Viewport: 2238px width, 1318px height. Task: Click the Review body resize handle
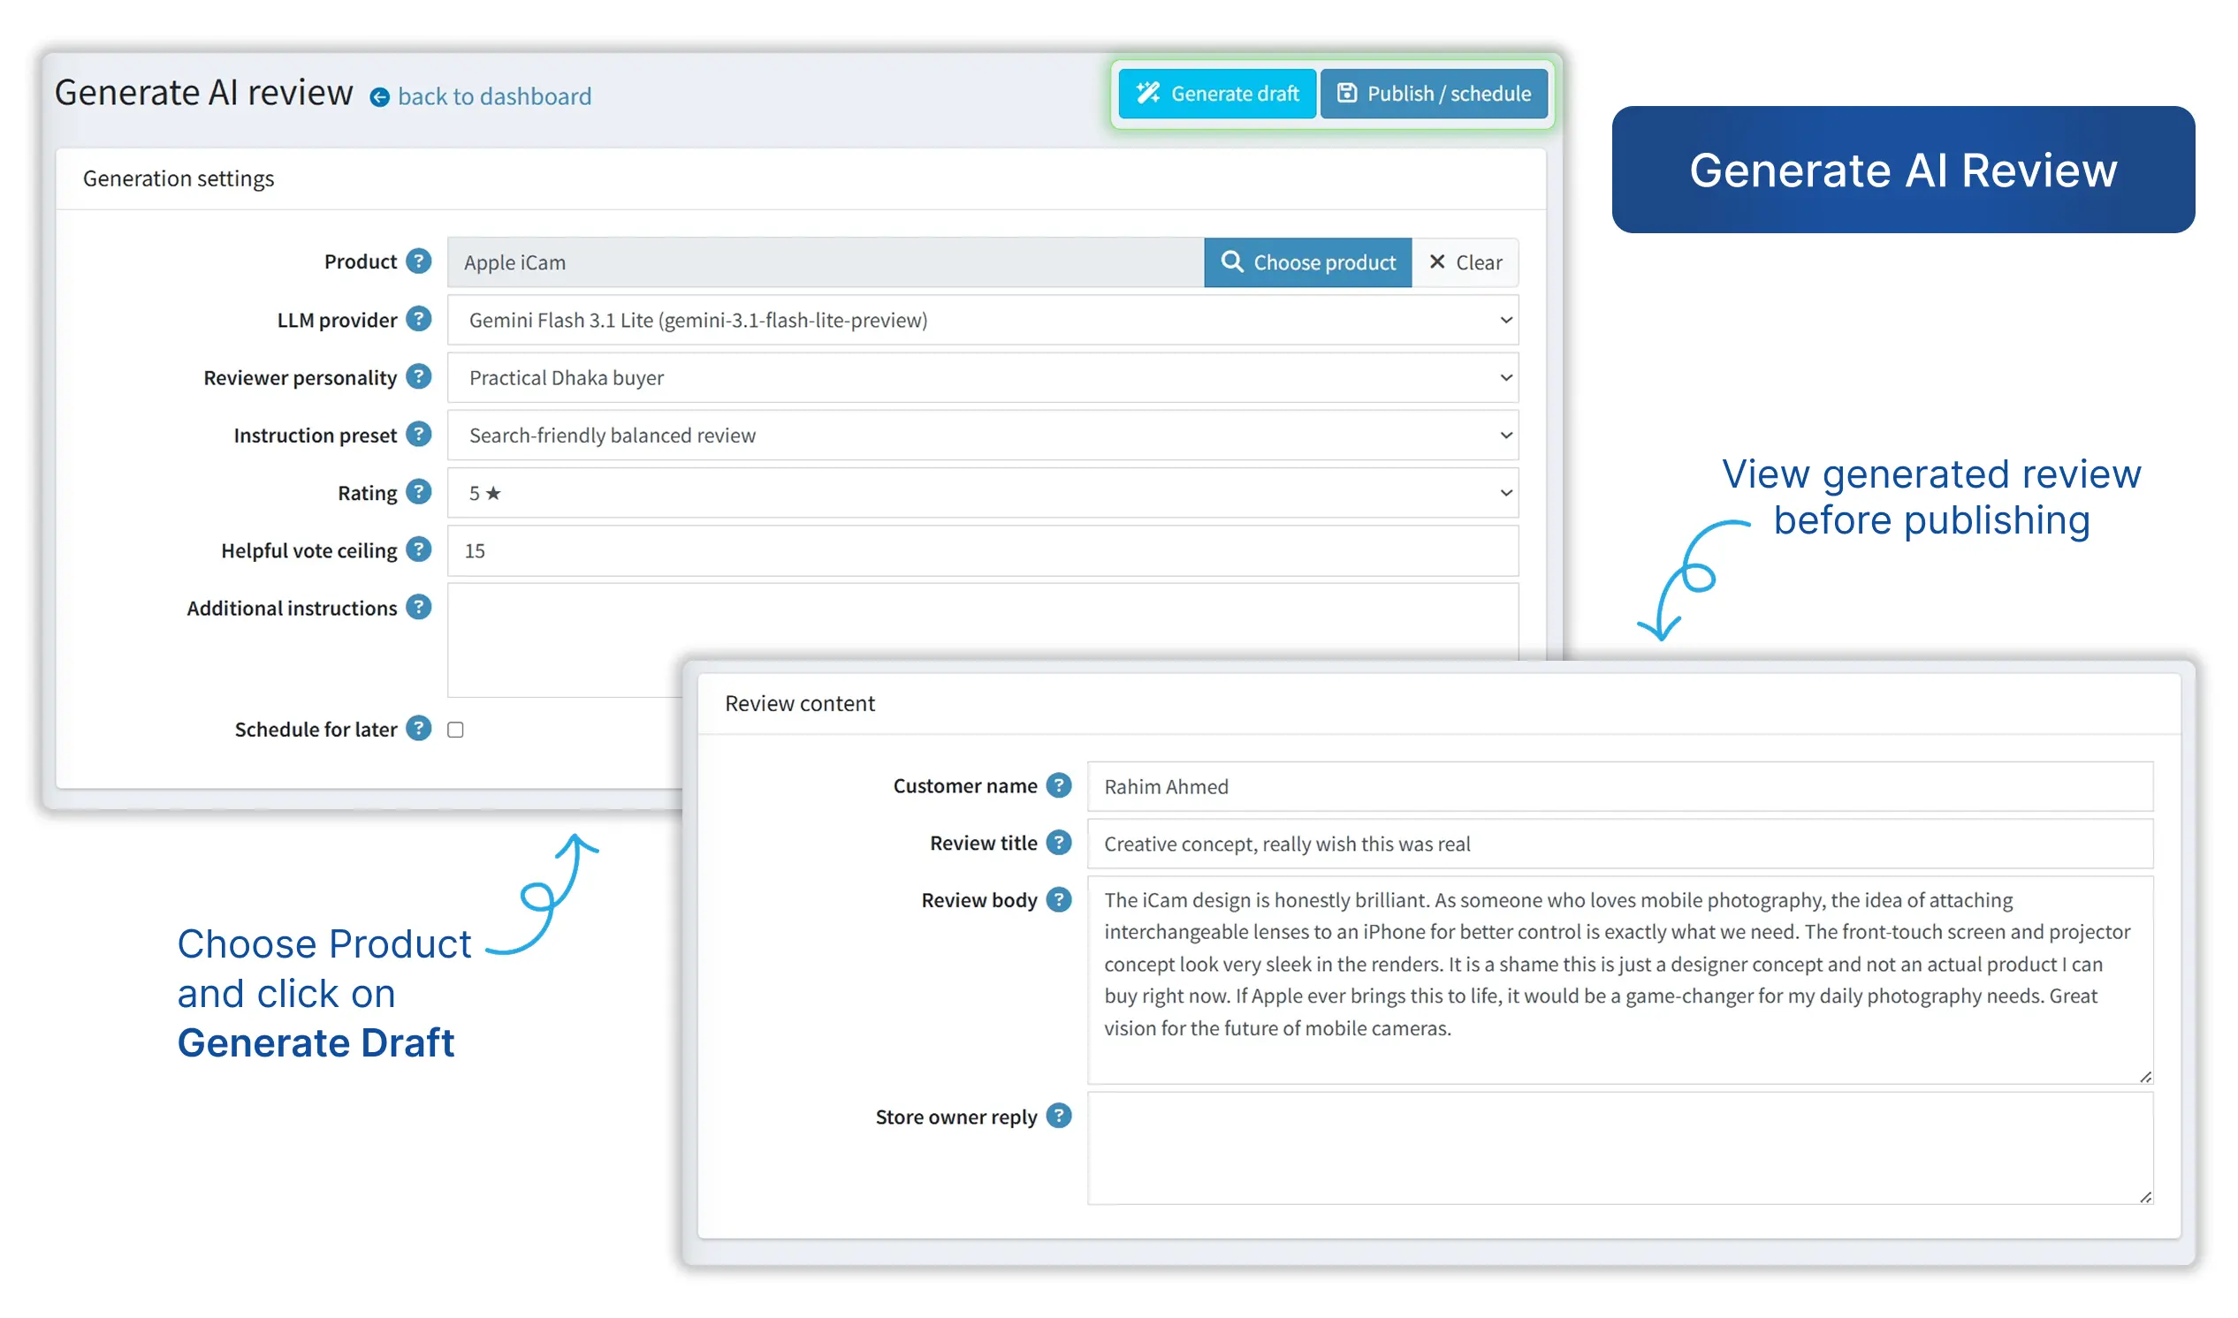pyautogui.click(x=2144, y=1077)
